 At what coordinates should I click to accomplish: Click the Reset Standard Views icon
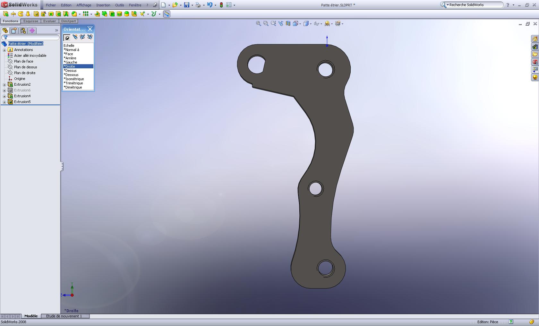pyautogui.click(x=90, y=37)
